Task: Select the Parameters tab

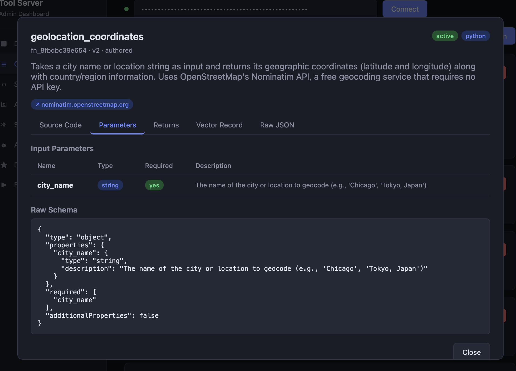Action: coord(118,125)
